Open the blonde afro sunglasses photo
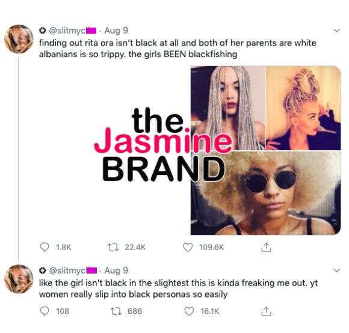Image resolution: width=349 pixels, height=333 pixels. [x=266, y=193]
